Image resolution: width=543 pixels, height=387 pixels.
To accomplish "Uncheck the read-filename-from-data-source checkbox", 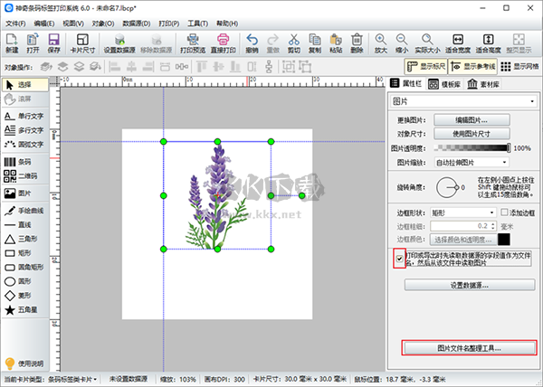I will click(x=400, y=260).
